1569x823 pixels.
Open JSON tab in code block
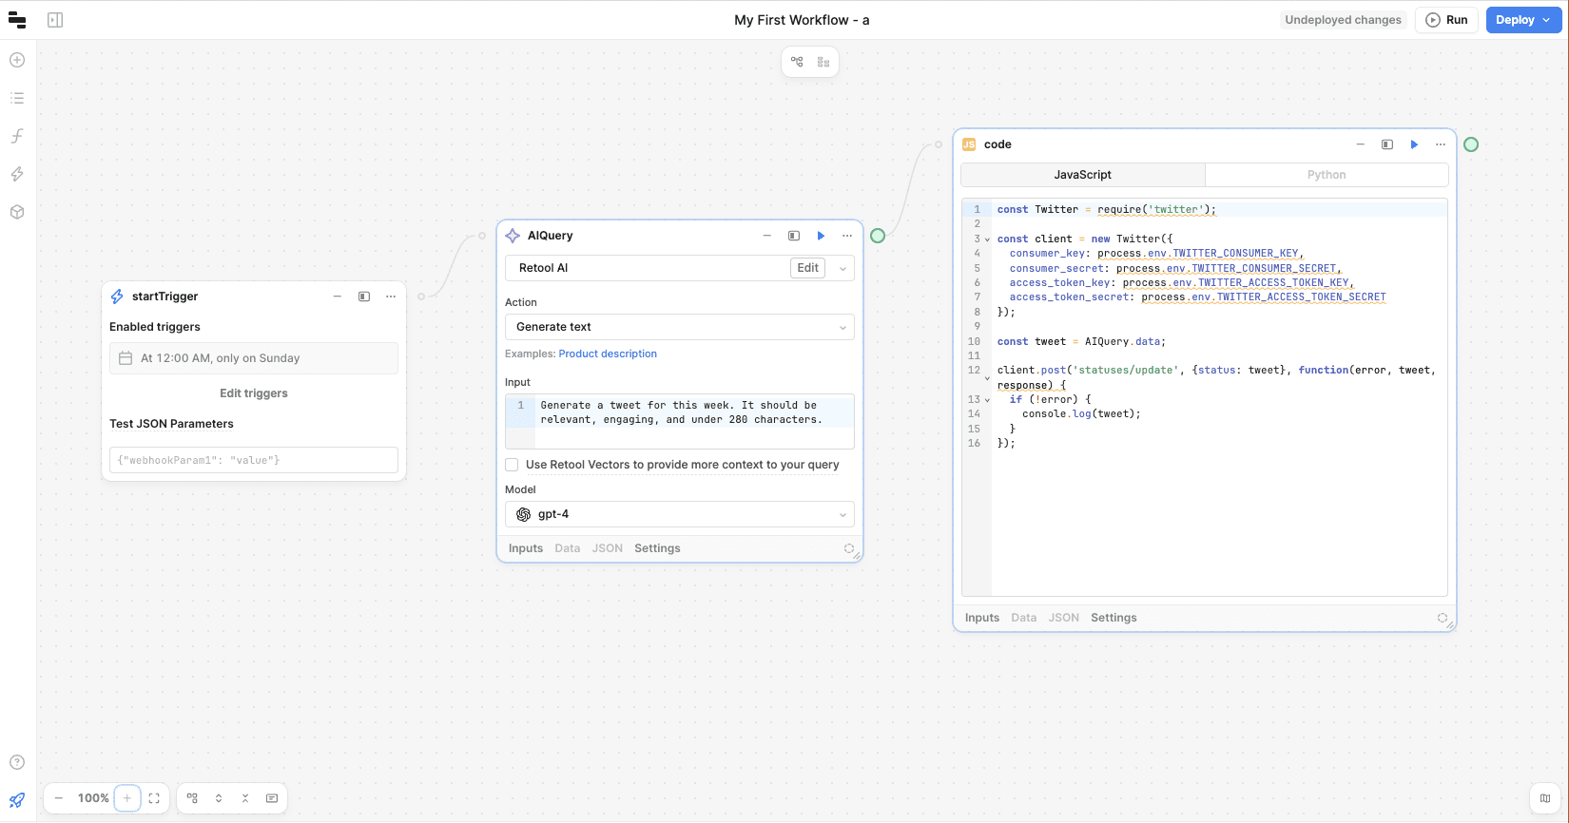pos(1063,618)
